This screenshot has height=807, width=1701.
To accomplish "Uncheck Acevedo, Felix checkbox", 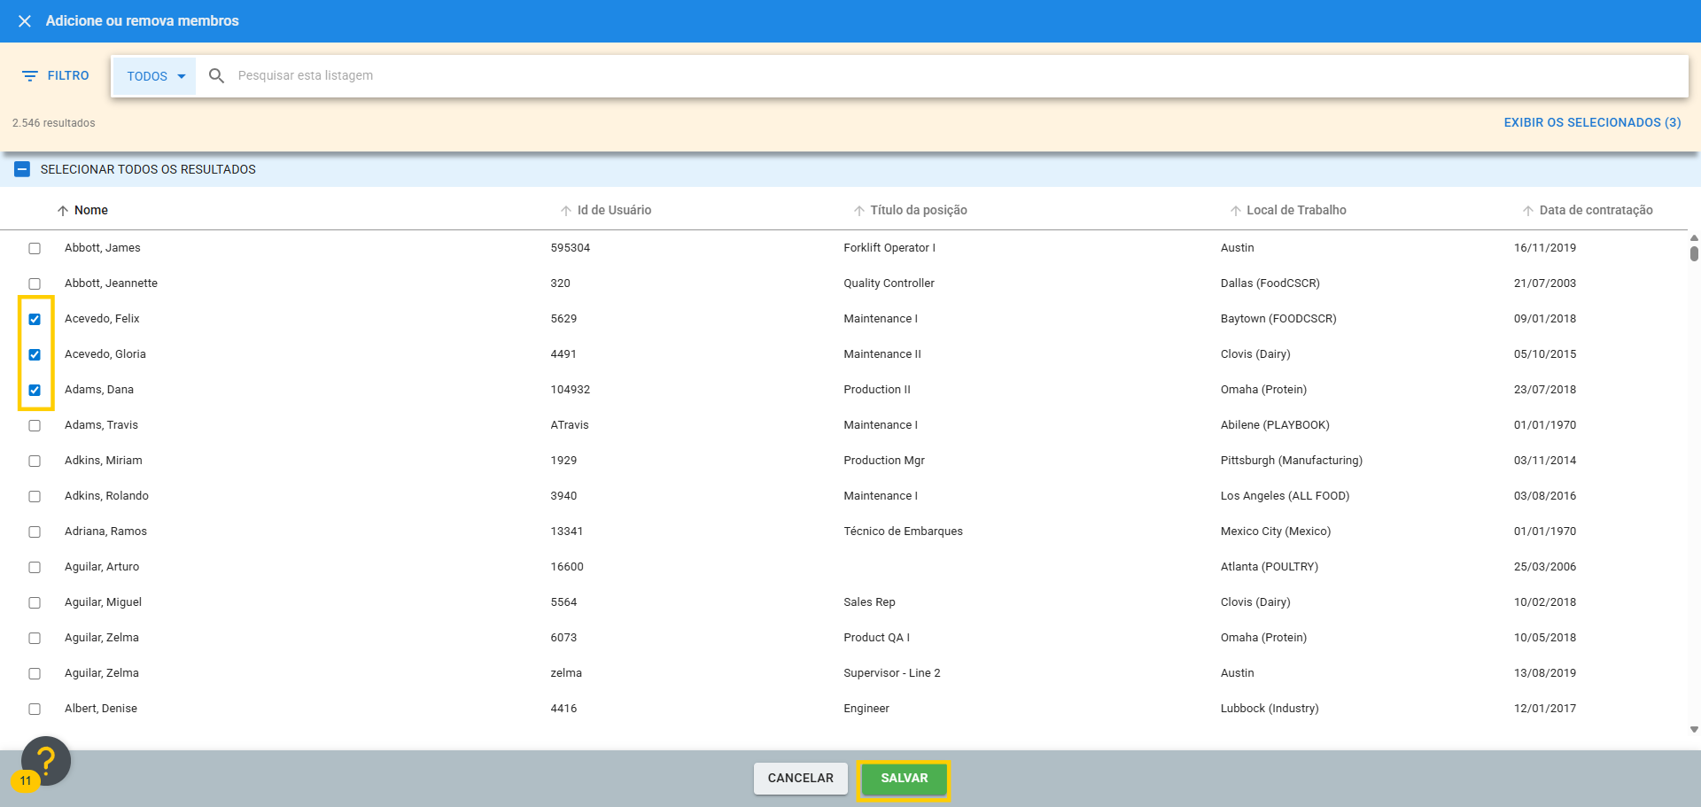I will pyautogui.click(x=35, y=319).
